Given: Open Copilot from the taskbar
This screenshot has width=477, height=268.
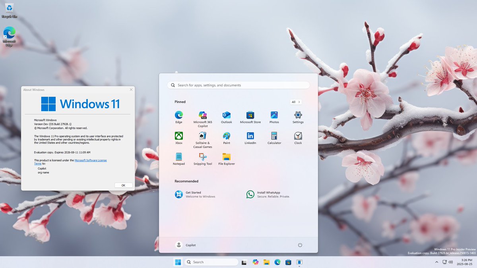Looking at the screenshot, I should 256,262.
